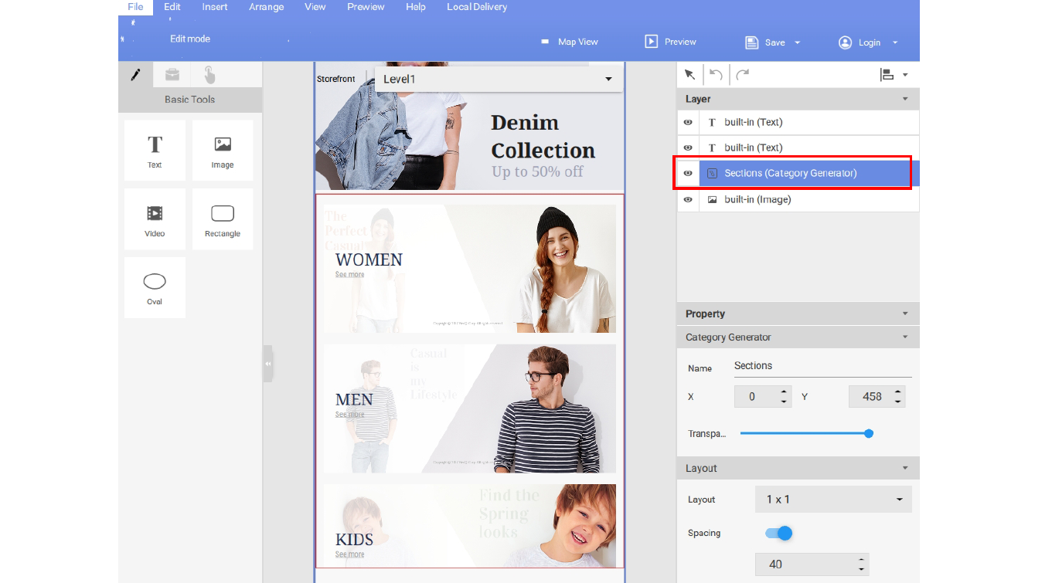Click the redo arrow icon
The image size is (1052, 583).
(742, 75)
